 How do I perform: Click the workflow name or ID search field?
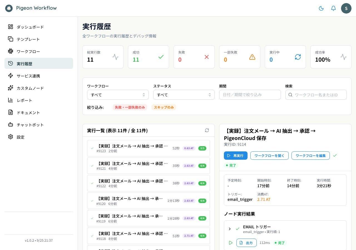[316, 95]
